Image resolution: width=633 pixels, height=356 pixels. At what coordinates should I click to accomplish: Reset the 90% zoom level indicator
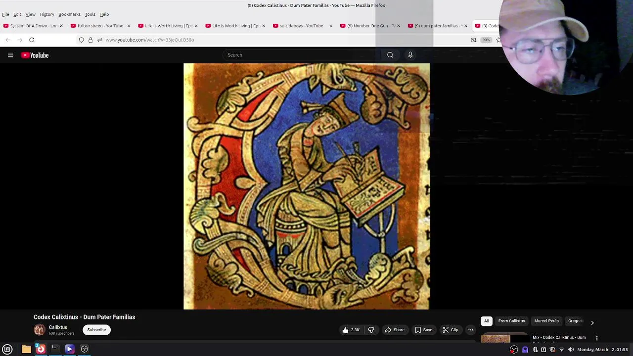point(486,40)
